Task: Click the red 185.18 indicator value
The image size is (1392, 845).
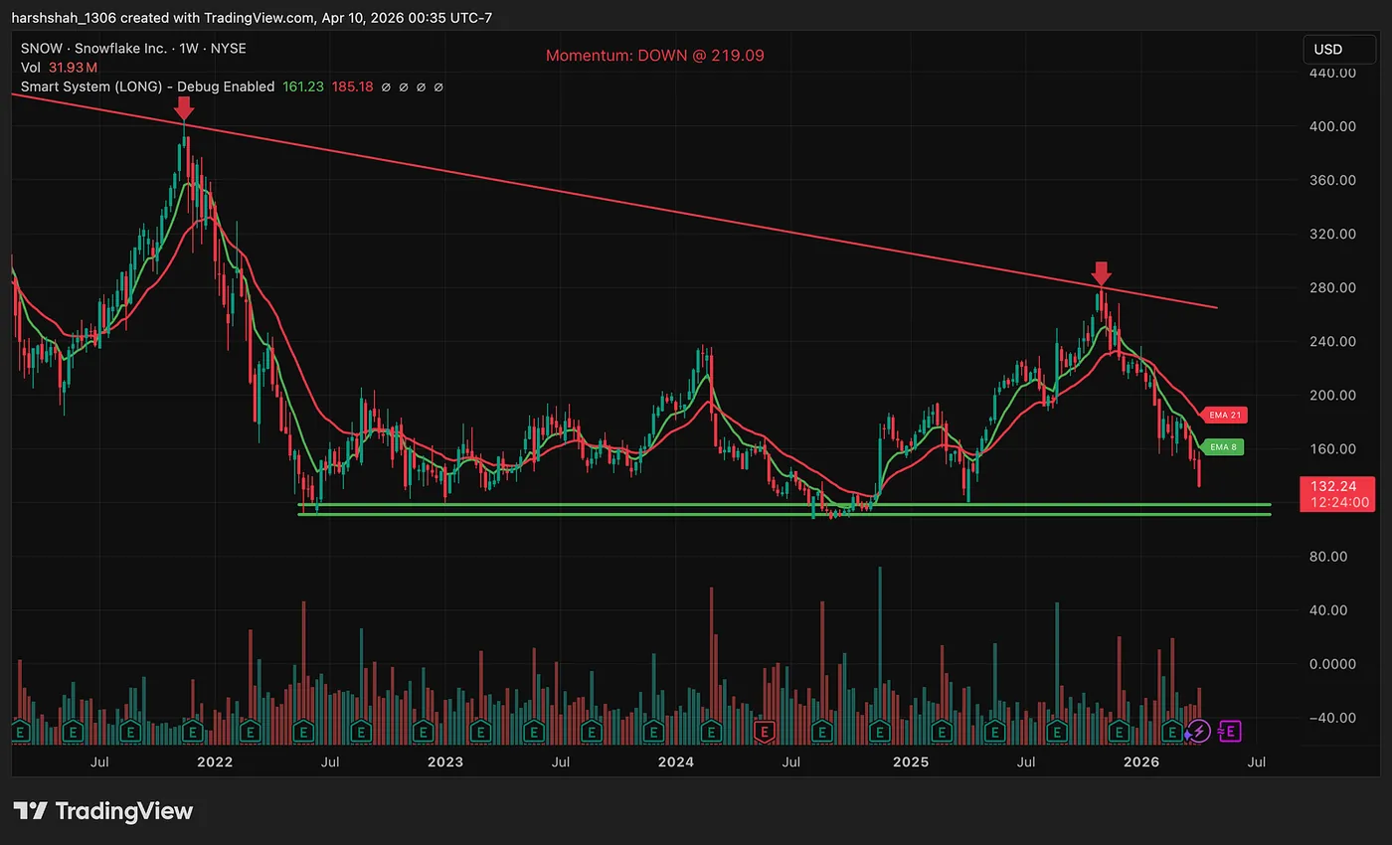Action: click(x=352, y=86)
